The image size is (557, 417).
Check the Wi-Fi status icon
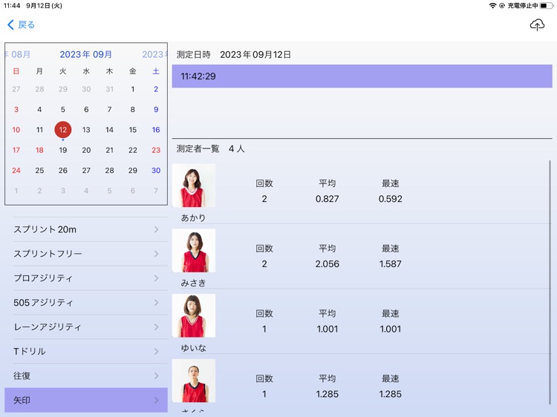click(x=492, y=5)
